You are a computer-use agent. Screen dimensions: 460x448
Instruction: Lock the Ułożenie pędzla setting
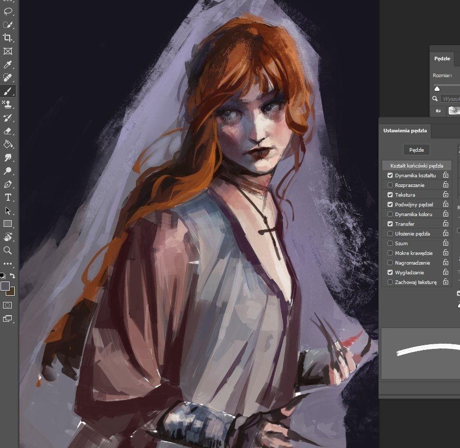pyautogui.click(x=446, y=233)
